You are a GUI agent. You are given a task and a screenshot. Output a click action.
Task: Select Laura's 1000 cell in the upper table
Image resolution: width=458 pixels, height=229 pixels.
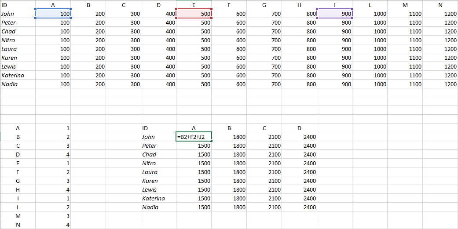(x=370, y=49)
